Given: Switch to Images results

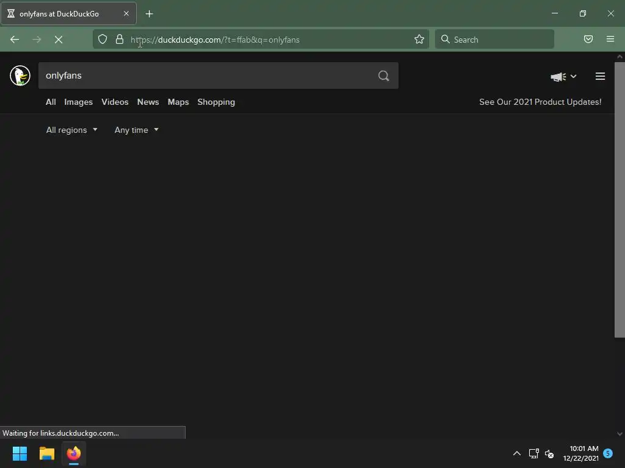Looking at the screenshot, I should pos(79,102).
